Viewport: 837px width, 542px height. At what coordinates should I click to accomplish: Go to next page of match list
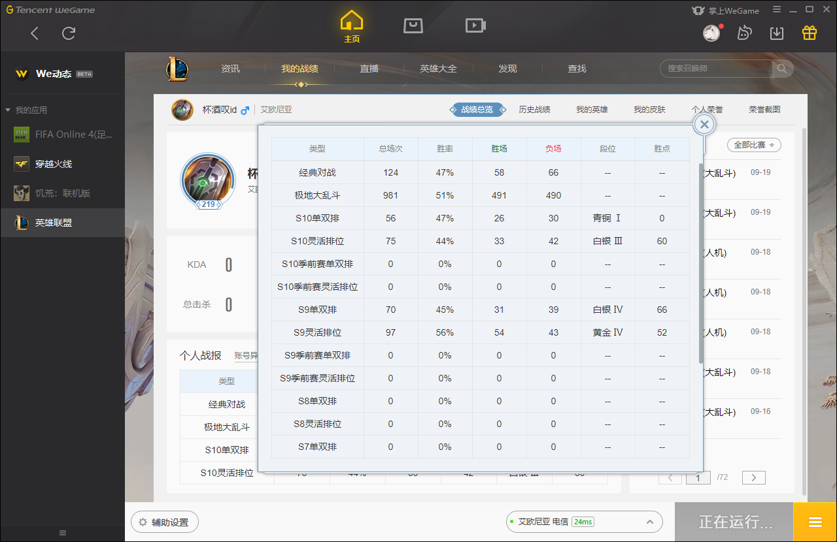click(x=753, y=478)
